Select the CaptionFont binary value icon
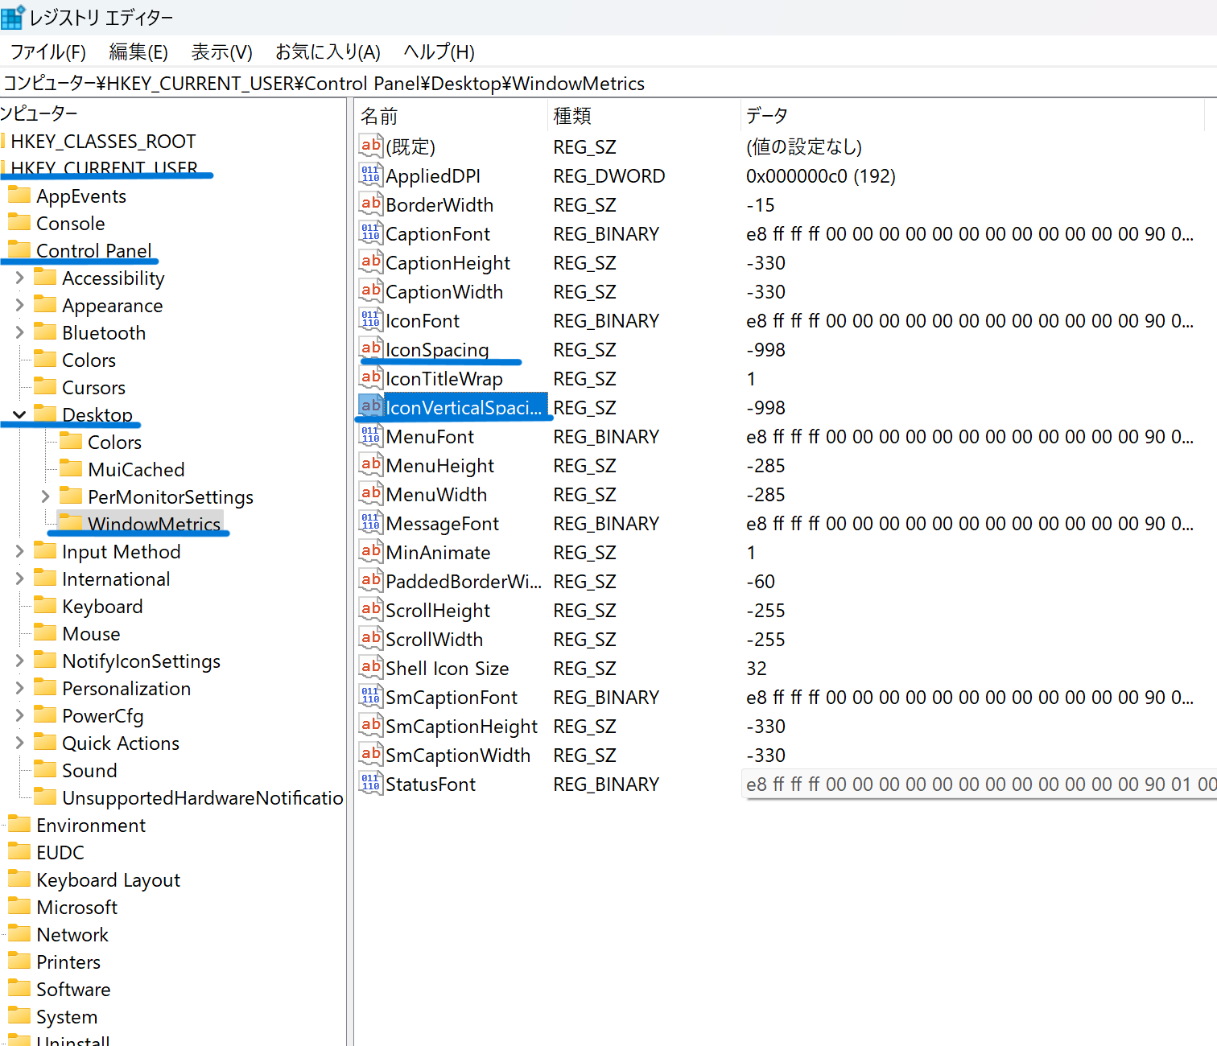The width and height of the screenshot is (1217, 1046). 370,233
